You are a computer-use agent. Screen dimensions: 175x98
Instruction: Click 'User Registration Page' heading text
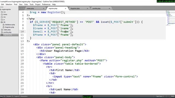(64, 51)
